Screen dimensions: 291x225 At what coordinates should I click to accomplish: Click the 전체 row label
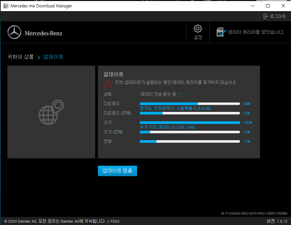click(x=107, y=141)
